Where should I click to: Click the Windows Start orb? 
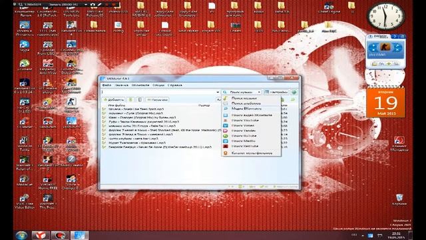coord(22,235)
